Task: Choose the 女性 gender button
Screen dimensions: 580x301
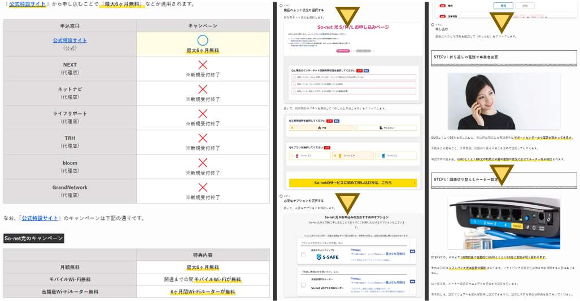Action: click(525, 6)
